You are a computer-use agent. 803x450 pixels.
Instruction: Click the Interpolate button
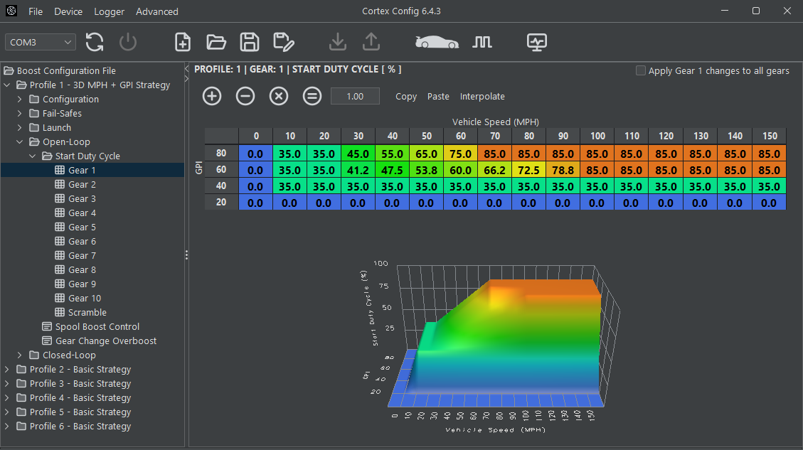[x=482, y=96]
